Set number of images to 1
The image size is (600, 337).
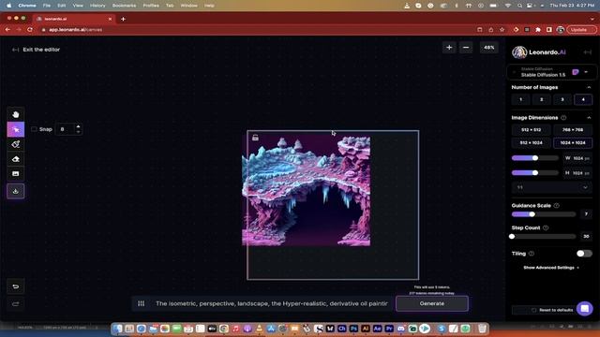(521, 100)
